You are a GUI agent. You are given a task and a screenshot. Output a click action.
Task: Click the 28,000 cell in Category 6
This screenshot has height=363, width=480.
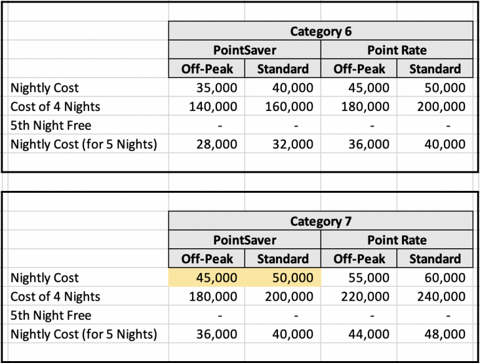coord(207,145)
